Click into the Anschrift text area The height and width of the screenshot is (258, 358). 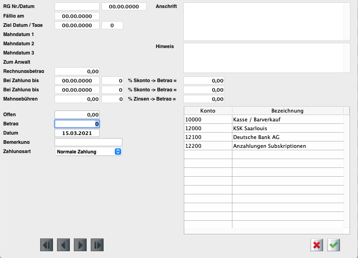tap(264, 22)
